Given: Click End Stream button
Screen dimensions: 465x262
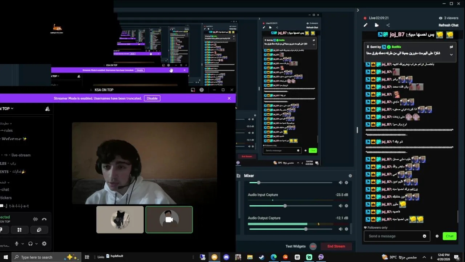Looking at the screenshot, I should click(336, 246).
